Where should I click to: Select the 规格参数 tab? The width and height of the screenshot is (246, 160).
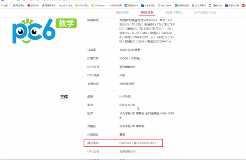coord(147,13)
